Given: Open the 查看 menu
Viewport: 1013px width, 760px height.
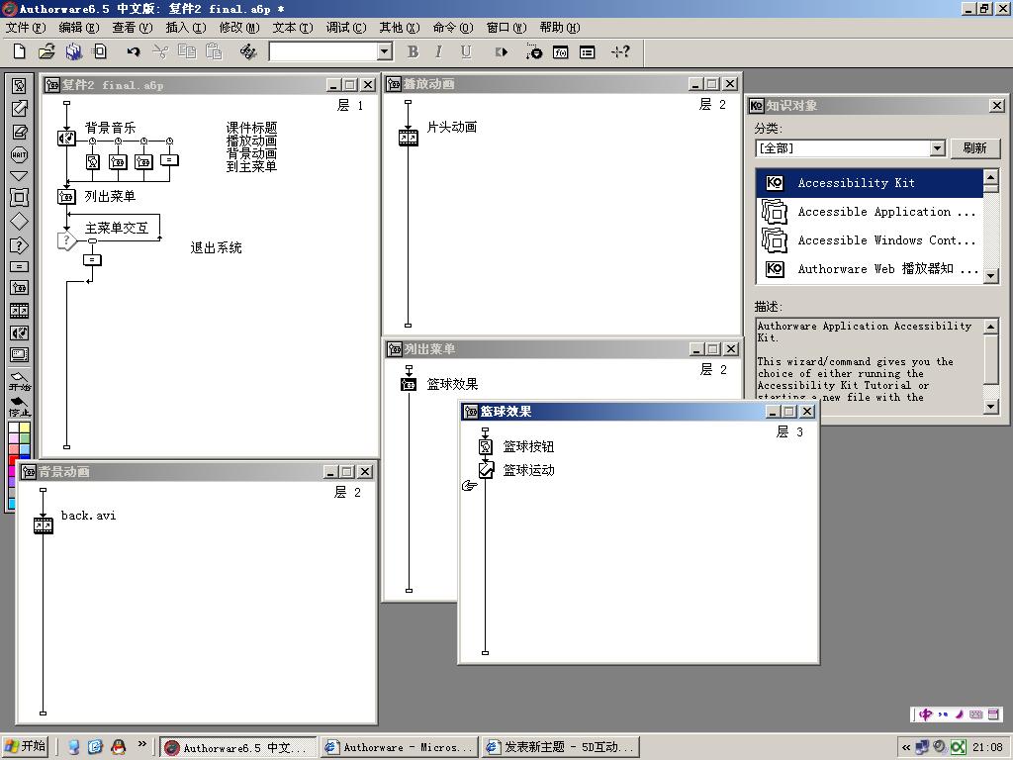Looking at the screenshot, I should (133, 28).
